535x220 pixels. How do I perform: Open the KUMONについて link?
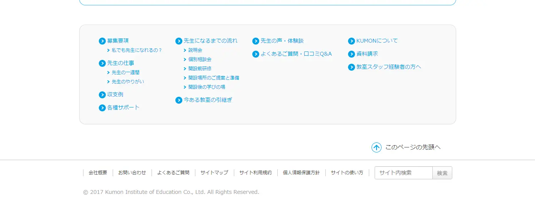tap(377, 41)
